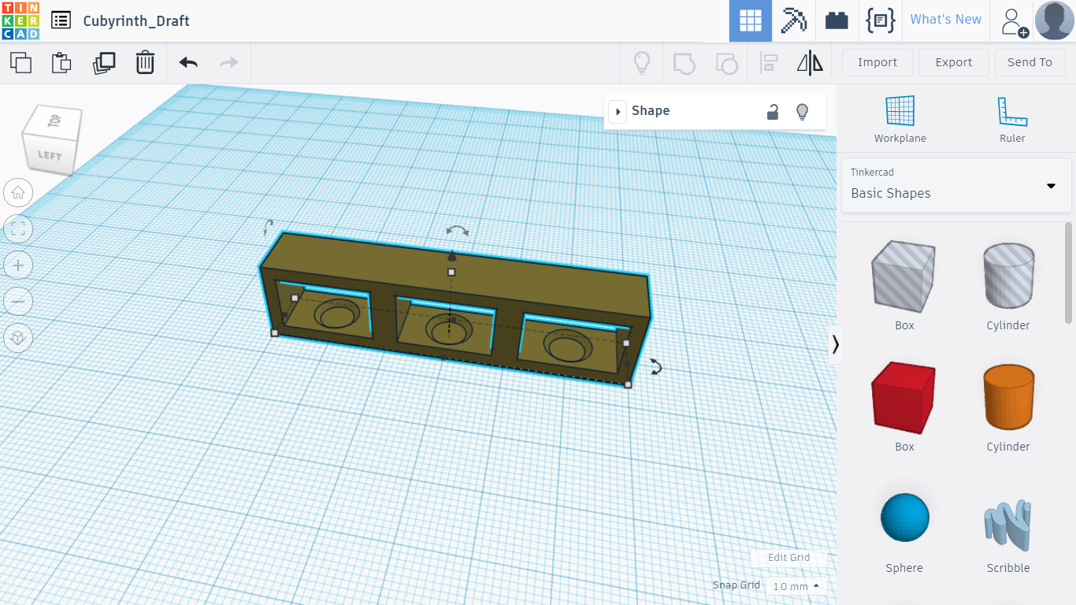
Task: Open the Snap Grid 1.0 mm dropdown
Action: coord(795,586)
